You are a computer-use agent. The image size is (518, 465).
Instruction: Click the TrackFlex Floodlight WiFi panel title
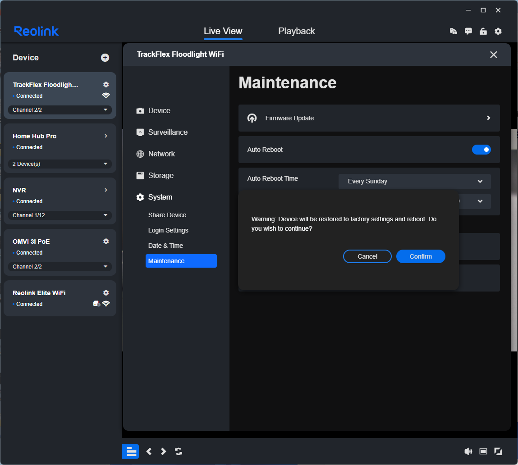(x=180, y=54)
